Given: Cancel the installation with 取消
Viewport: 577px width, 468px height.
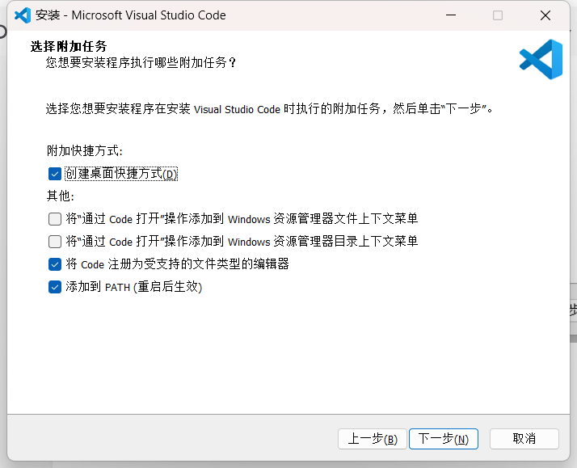Looking at the screenshot, I should tap(524, 439).
